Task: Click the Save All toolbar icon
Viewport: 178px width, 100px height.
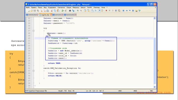Action: tap(38, 11)
